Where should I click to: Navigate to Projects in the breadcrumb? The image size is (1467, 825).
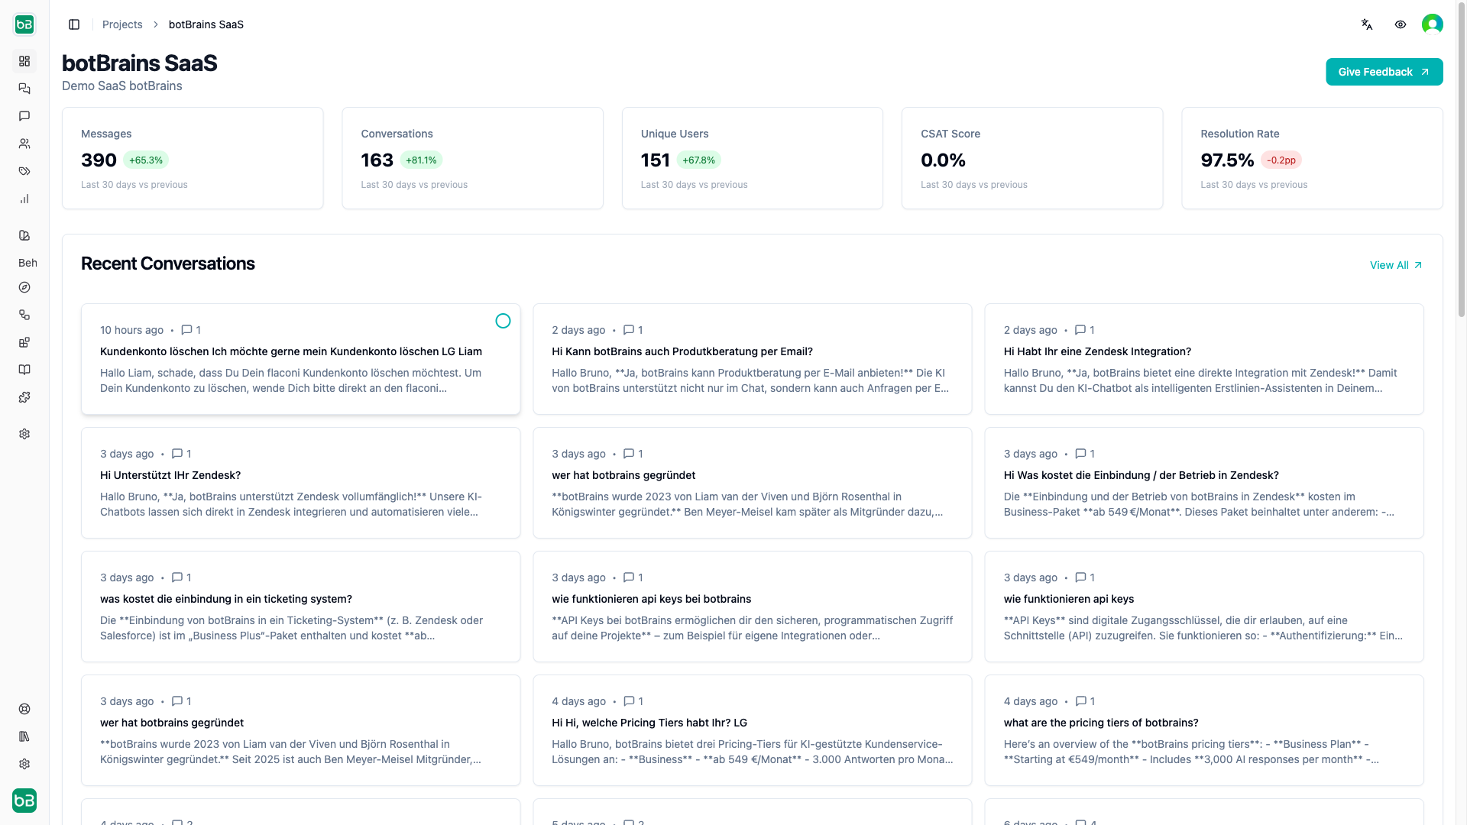point(122,24)
